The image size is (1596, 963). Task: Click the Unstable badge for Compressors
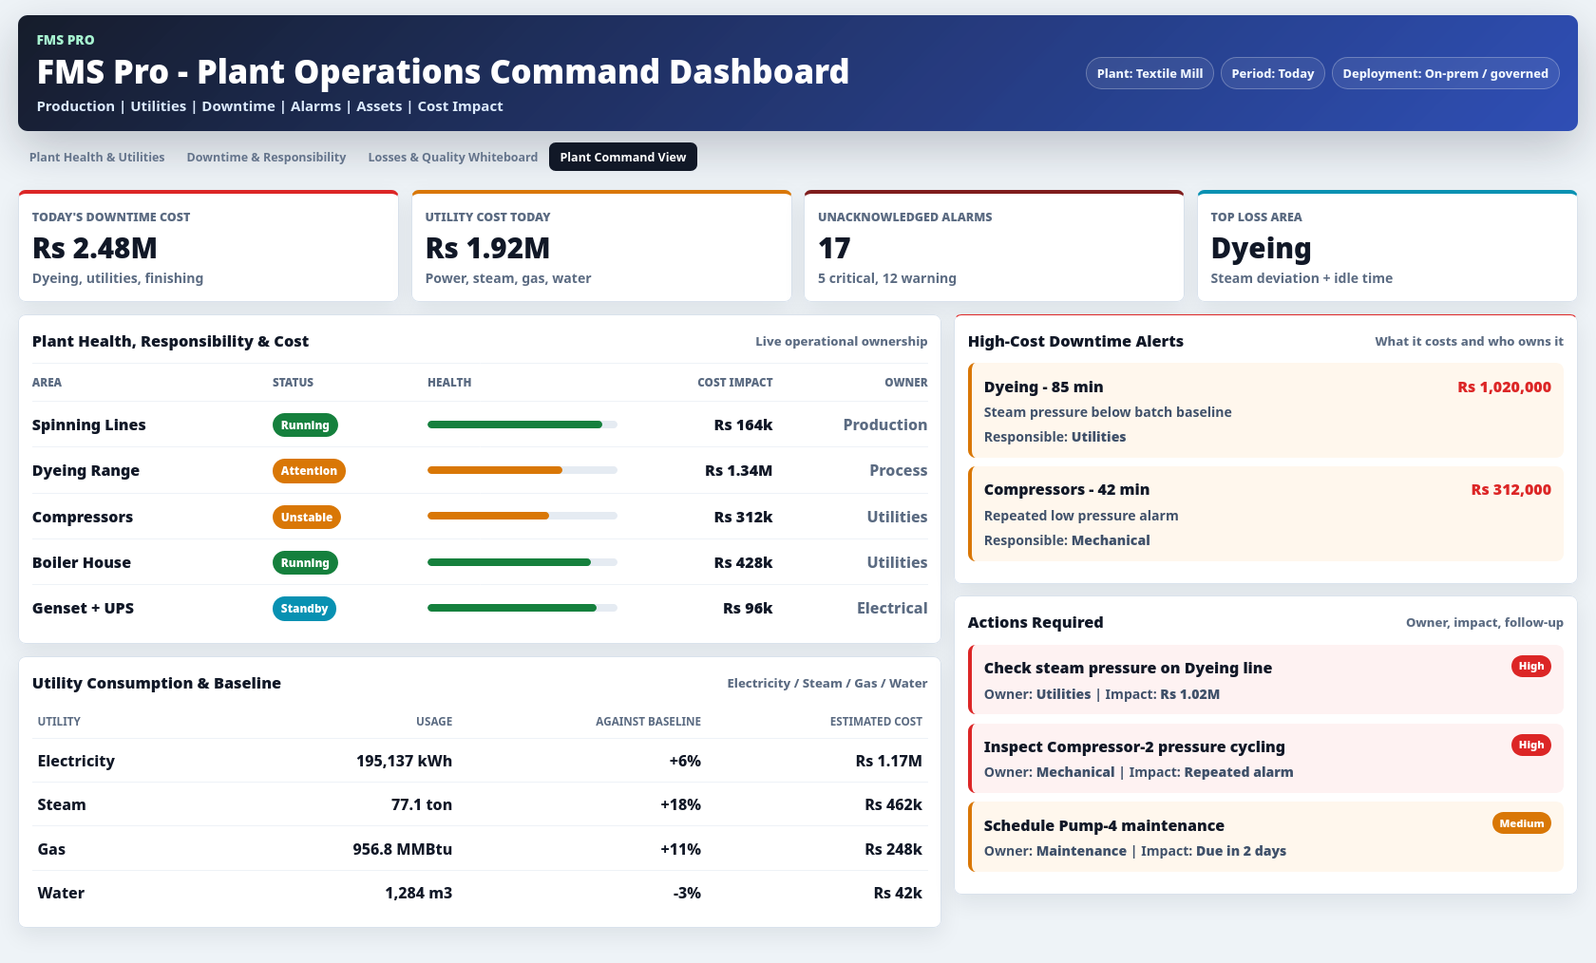point(307,518)
